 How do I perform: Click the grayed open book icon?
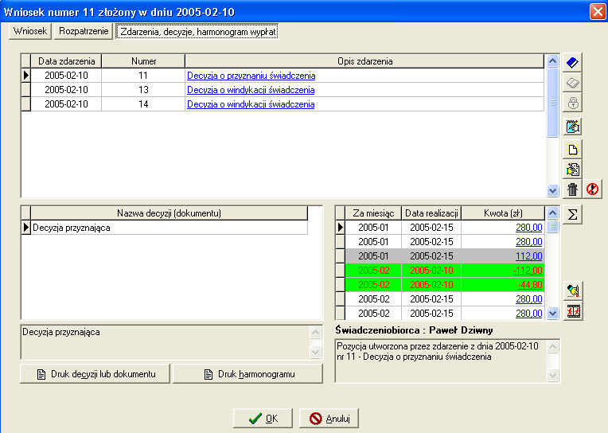(x=572, y=83)
